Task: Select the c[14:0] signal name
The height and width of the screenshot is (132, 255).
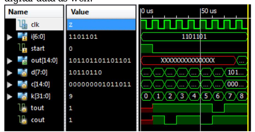Action: [x=40, y=84]
